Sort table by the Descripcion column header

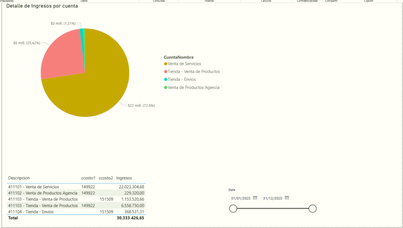pyautogui.click(x=19, y=178)
